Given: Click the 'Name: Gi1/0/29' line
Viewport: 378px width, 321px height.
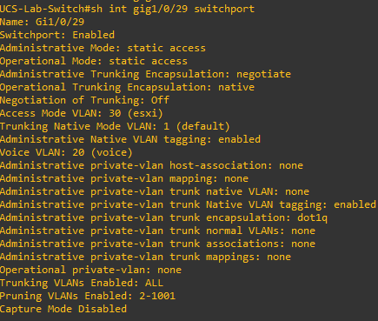Looking at the screenshot, I should click(x=43, y=22).
